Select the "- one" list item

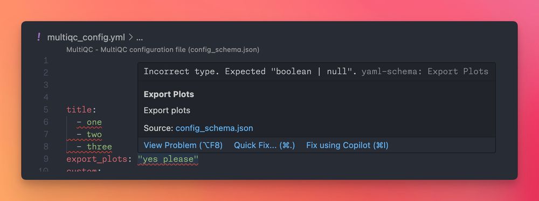click(89, 122)
